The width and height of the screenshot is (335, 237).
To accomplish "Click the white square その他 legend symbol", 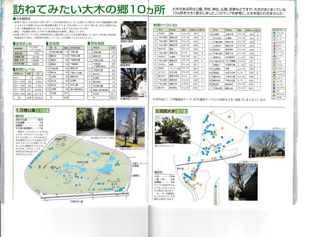I will pos(274,98).
